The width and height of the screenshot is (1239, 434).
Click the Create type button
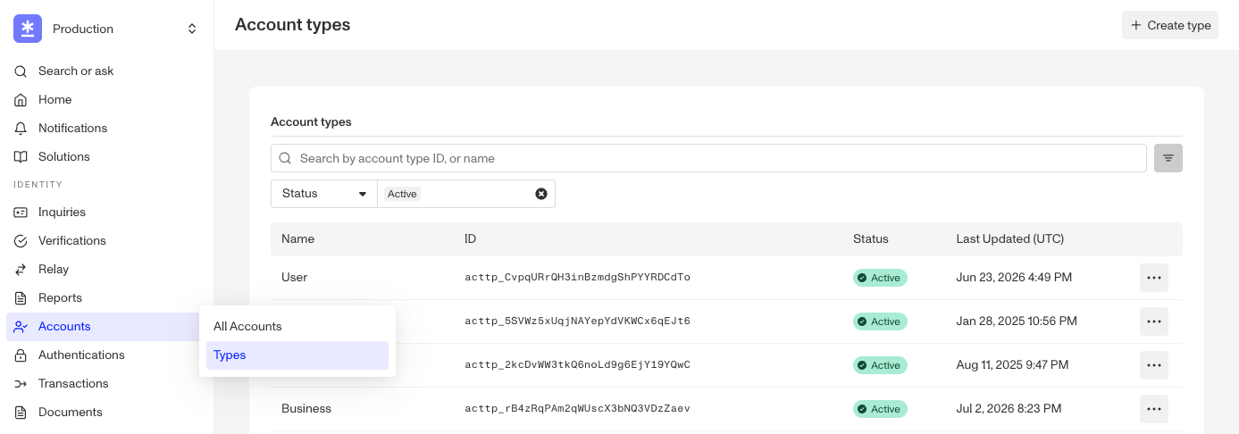[x=1170, y=25]
